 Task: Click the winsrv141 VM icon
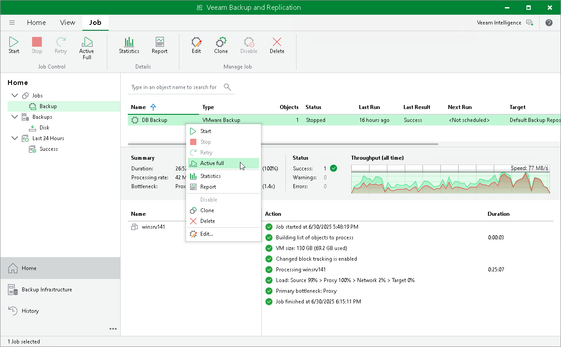[x=135, y=227]
